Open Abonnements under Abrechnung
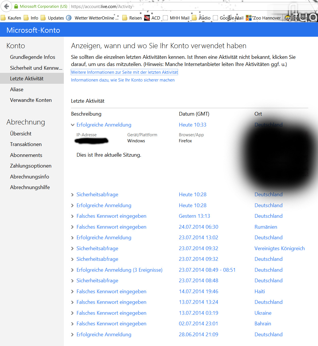Viewport: 318px width, 346px height. click(26, 155)
